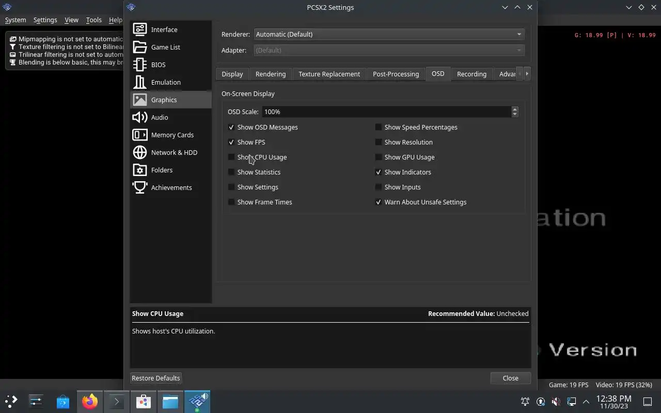Open Flatpak software store taskbar icon
Screen dimensions: 661x413
tap(143, 401)
